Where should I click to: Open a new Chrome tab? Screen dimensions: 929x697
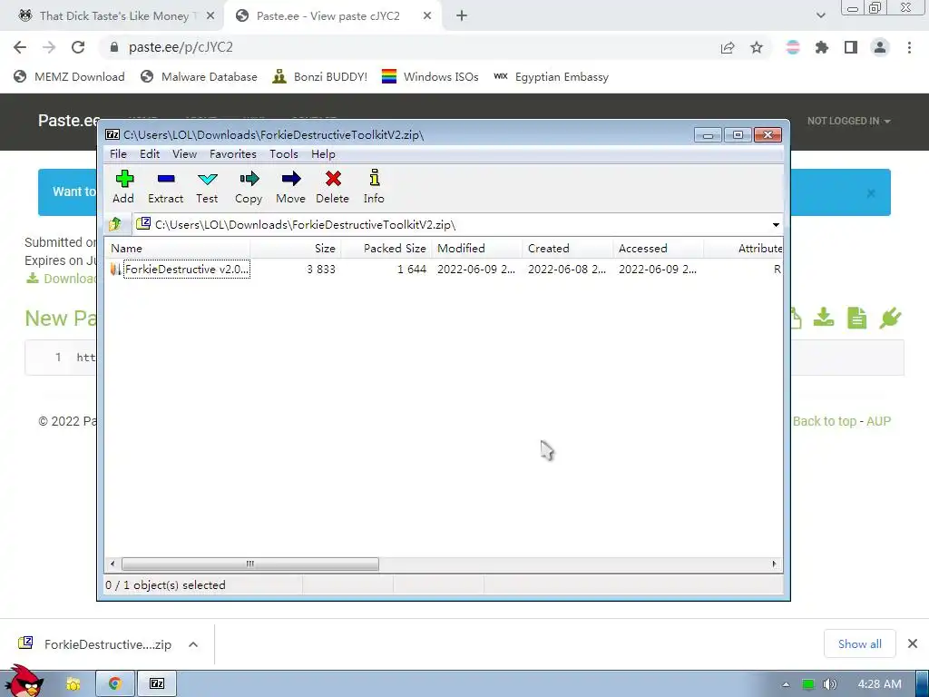462,16
